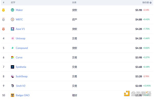The image size is (154, 99).
Task: Sort by the 名字 column header
Action: click(13, 3)
